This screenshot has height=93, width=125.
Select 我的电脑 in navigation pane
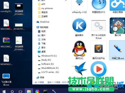(42, 27)
